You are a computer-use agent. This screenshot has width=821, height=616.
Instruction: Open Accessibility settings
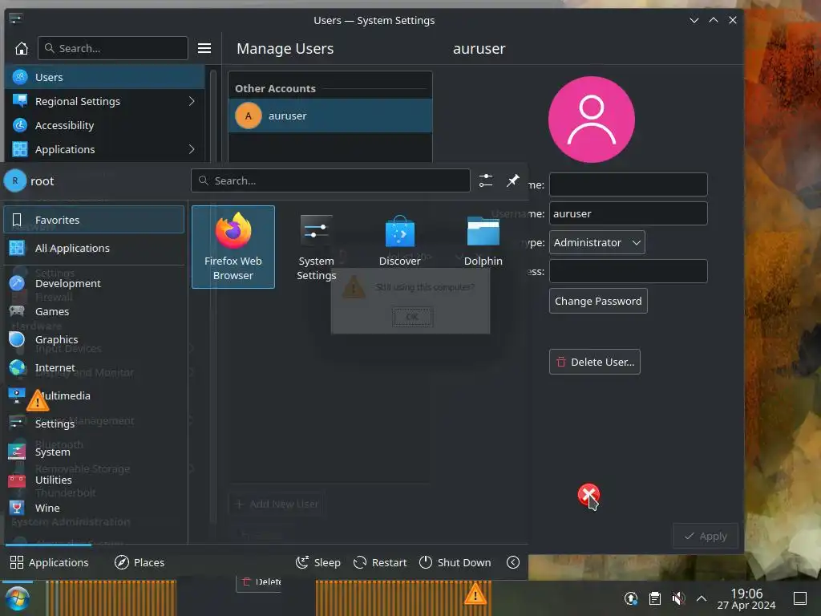[104, 125]
